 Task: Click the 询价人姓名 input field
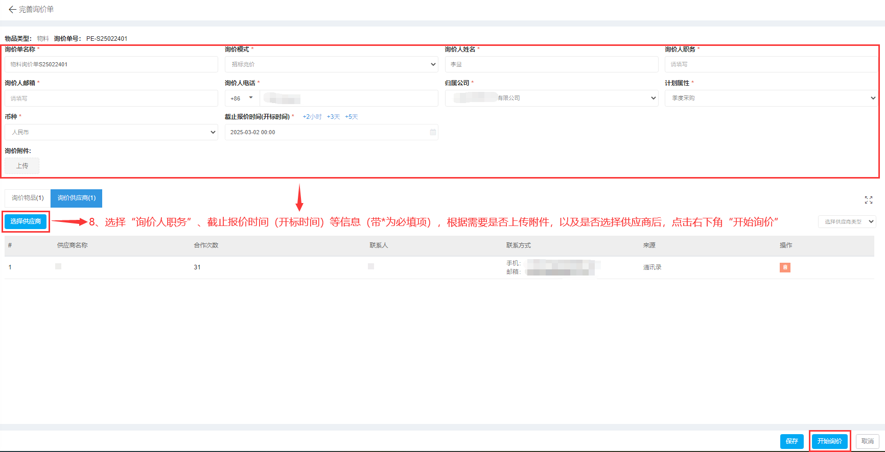point(551,64)
